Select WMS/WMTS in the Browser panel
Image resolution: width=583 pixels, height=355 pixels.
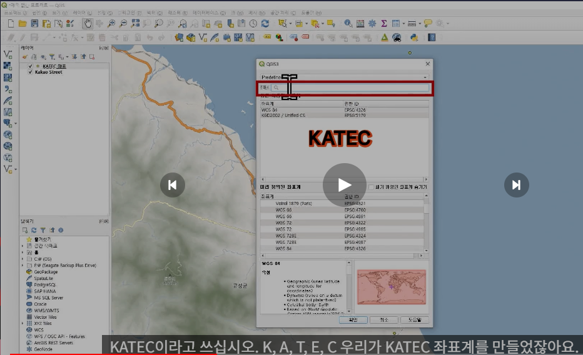(46, 311)
